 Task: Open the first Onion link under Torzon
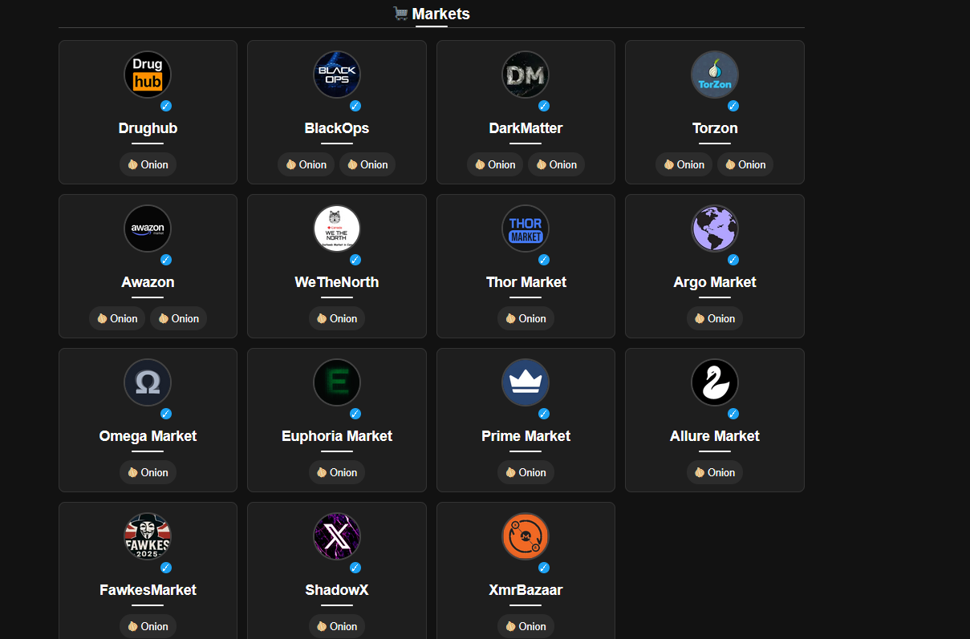[x=684, y=164]
